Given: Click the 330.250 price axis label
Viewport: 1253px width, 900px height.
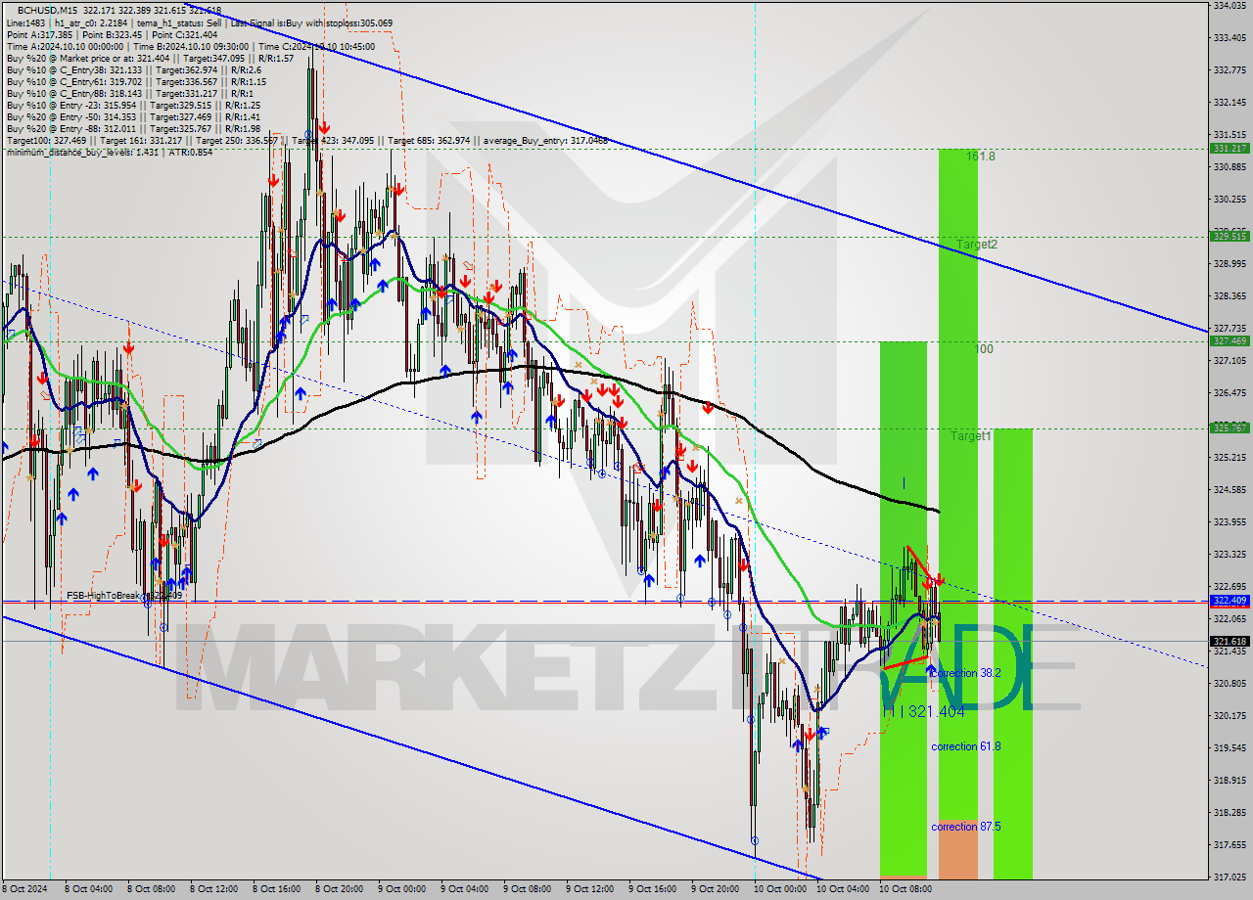Looking at the screenshot, I should click(1230, 199).
